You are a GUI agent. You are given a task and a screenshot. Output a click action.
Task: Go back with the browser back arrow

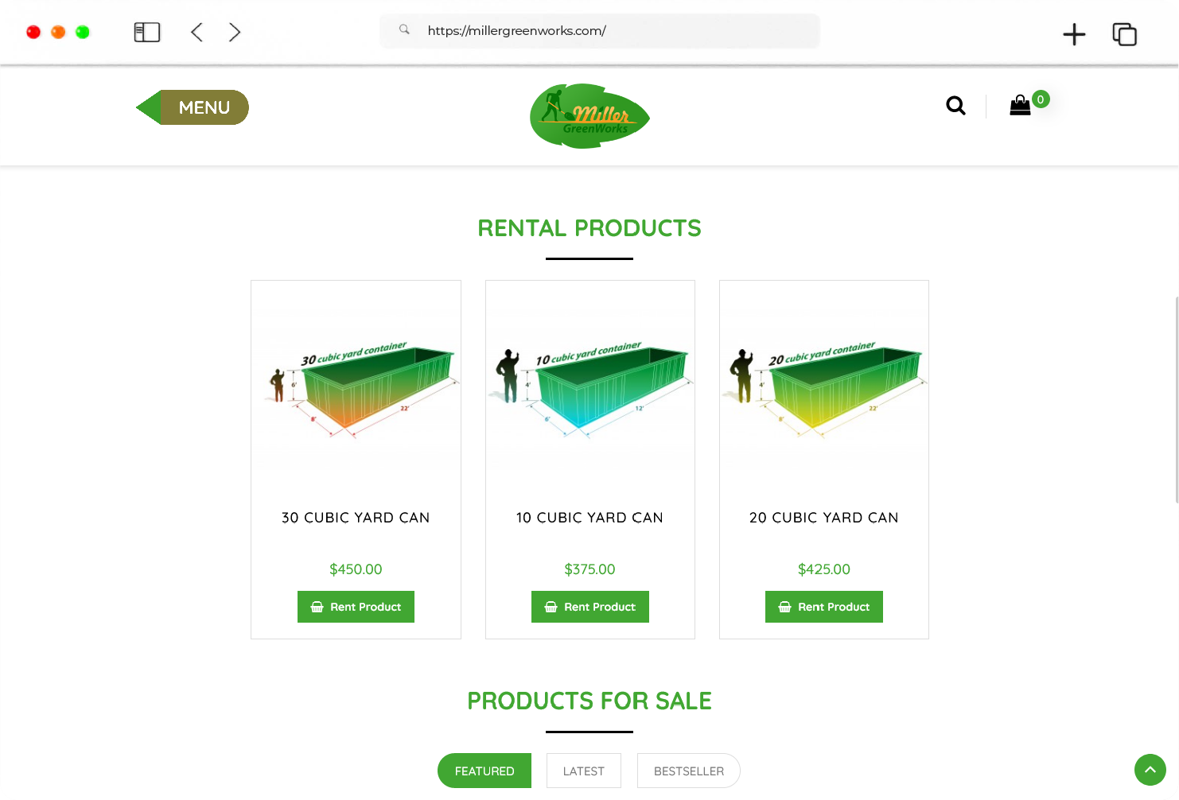point(196,32)
